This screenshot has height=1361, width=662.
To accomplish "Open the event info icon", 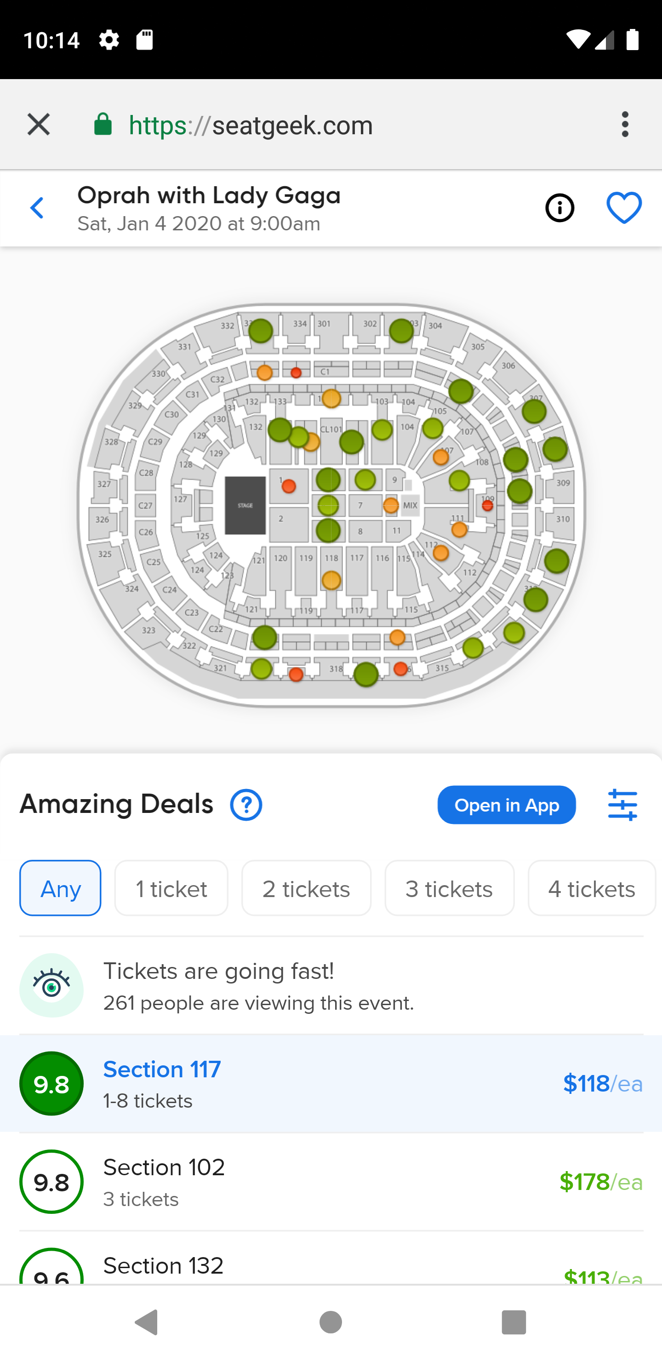I will [559, 208].
